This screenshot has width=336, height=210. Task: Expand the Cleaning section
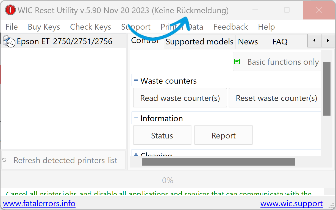coord(136,155)
